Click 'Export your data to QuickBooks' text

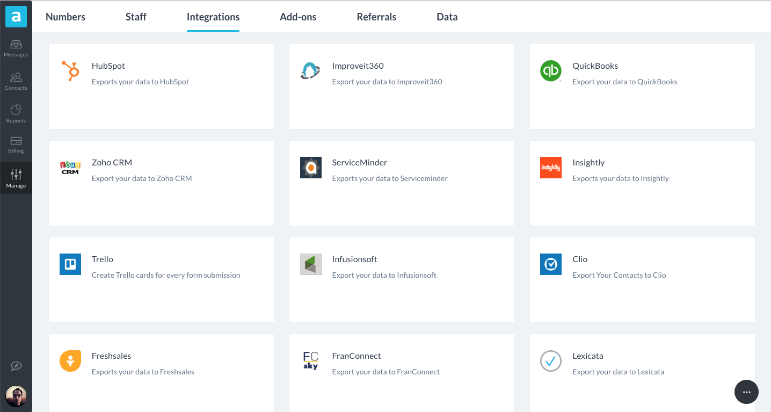coord(625,82)
